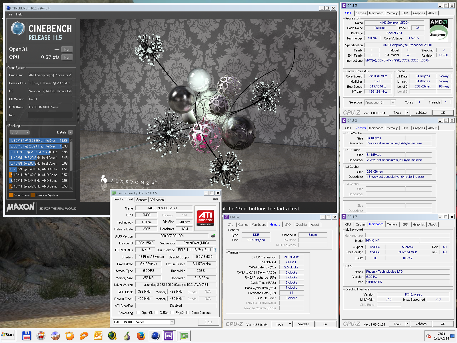Screen dimensions: 457x343
Task: Click the MAXON logo in Cinebench
Action: point(21,207)
